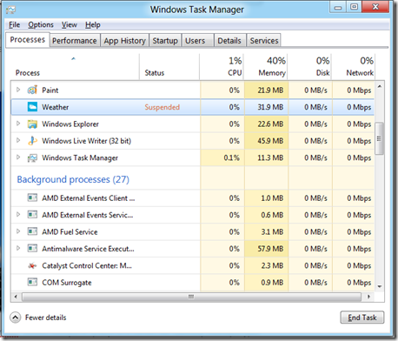Open the File menu
The height and width of the screenshot is (341, 398).
click(14, 25)
